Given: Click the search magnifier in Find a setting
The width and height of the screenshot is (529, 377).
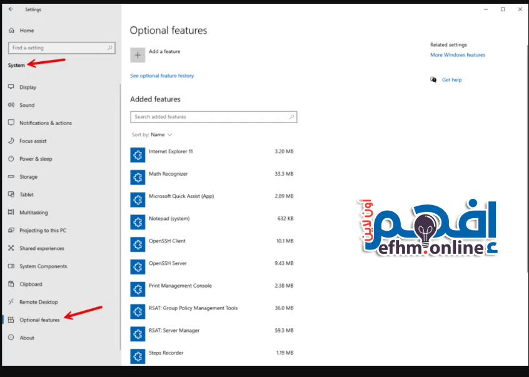Looking at the screenshot, I should coord(111,48).
